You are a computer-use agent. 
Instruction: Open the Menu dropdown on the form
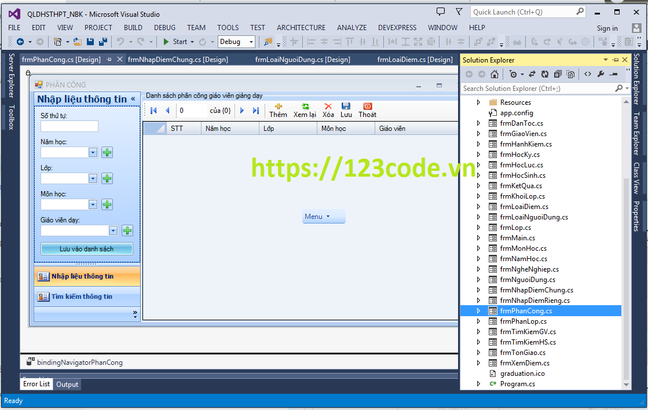point(324,216)
